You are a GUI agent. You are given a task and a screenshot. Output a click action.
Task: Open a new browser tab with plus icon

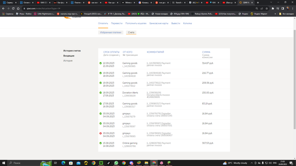[258, 3]
